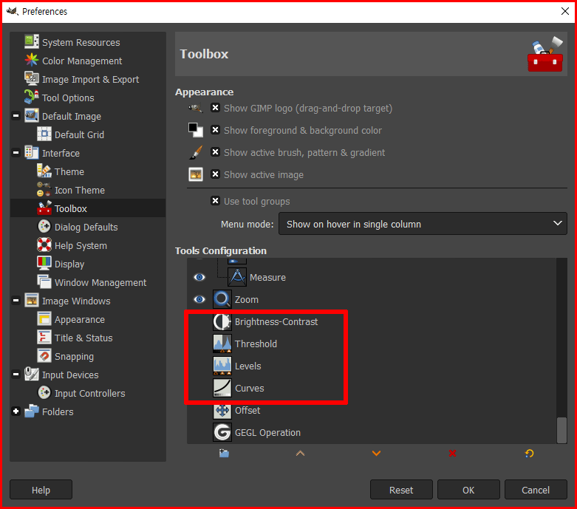The image size is (577, 509).
Task: Go to Interface preferences
Action: (61, 153)
